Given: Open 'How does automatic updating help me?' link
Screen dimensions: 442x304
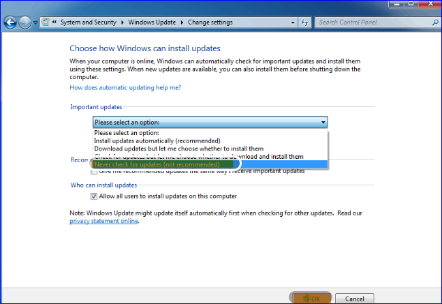Looking at the screenshot, I should (x=125, y=88).
